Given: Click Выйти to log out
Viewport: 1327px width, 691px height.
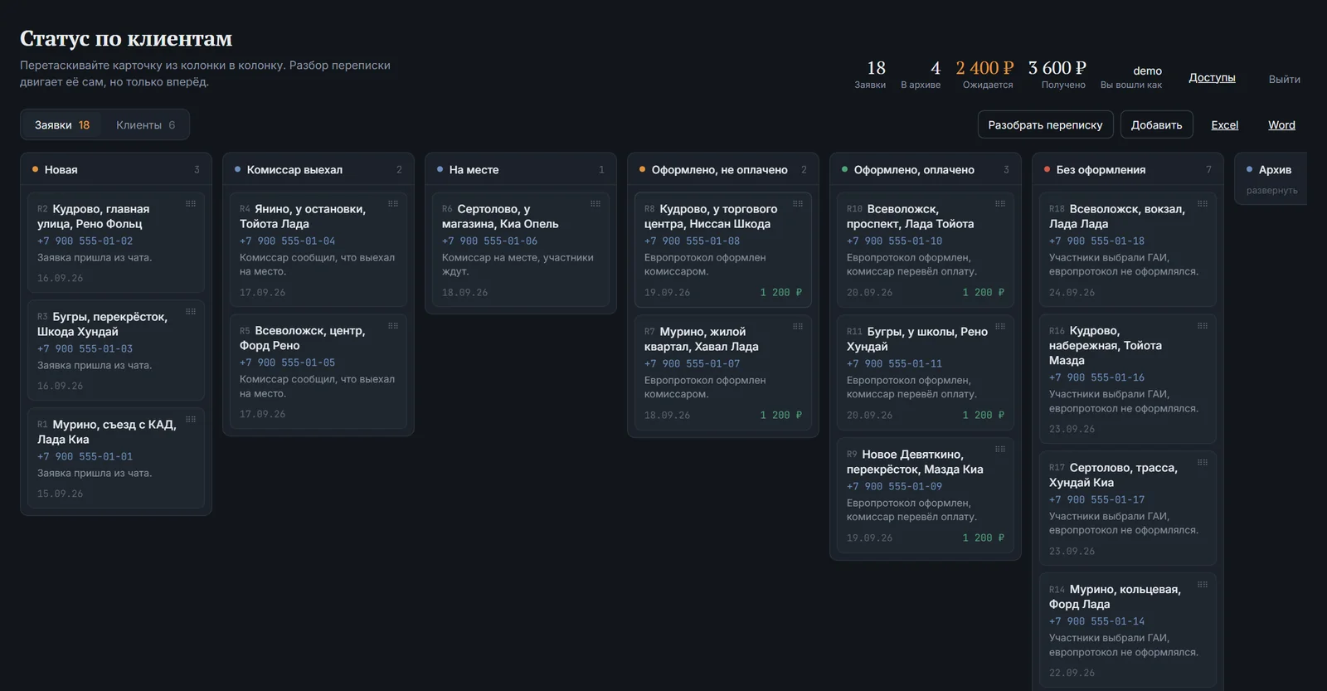Looking at the screenshot, I should point(1284,80).
